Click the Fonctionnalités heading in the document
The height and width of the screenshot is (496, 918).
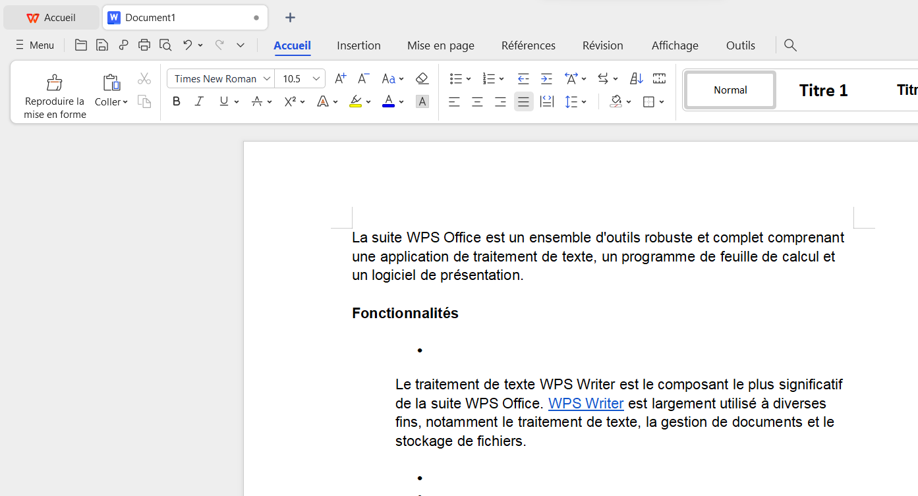pos(405,313)
